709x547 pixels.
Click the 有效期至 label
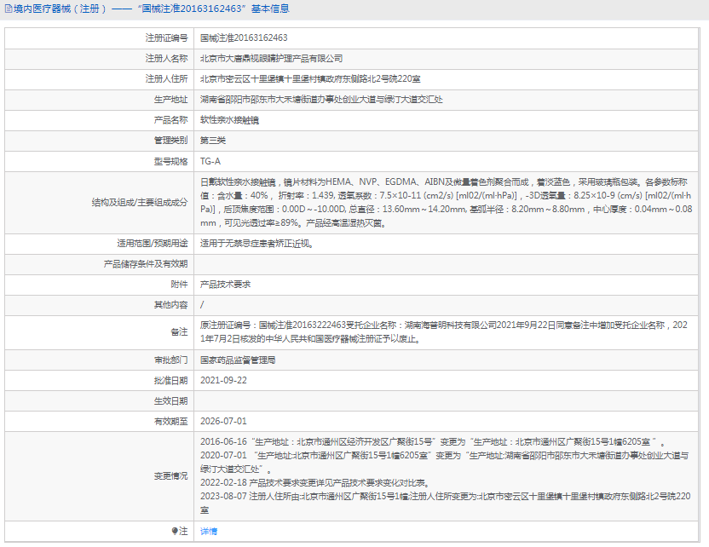tap(170, 421)
